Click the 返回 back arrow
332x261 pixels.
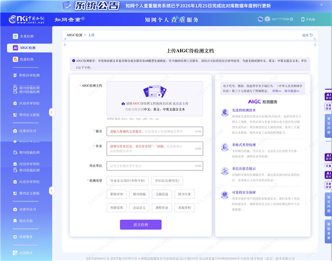[308, 35]
